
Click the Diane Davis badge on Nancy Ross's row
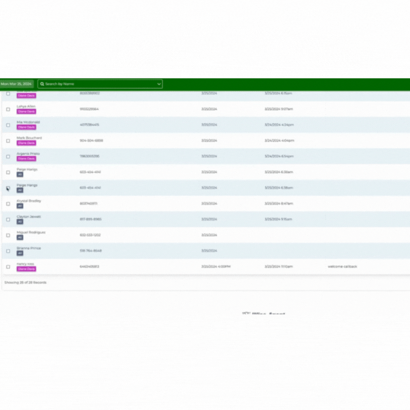[26, 269]
